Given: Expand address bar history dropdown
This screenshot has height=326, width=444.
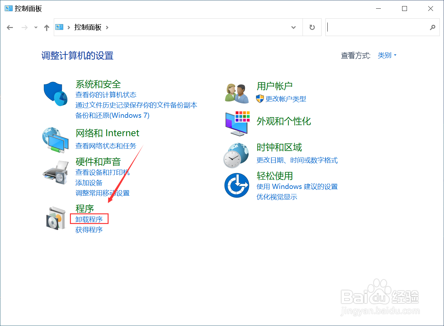Looking at the screenshot, I should pyautogui.click(x=294, y=27).
